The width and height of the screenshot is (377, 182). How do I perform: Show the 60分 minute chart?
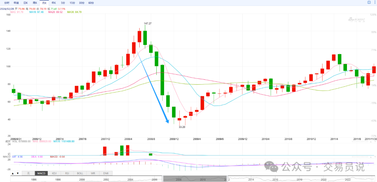pos(91,3)
